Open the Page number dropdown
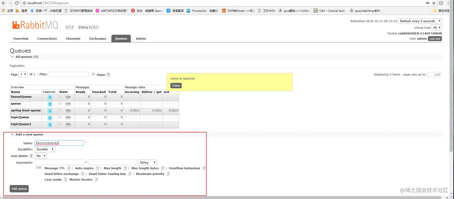This screenshot has width=454, height=199. point(23,74)
